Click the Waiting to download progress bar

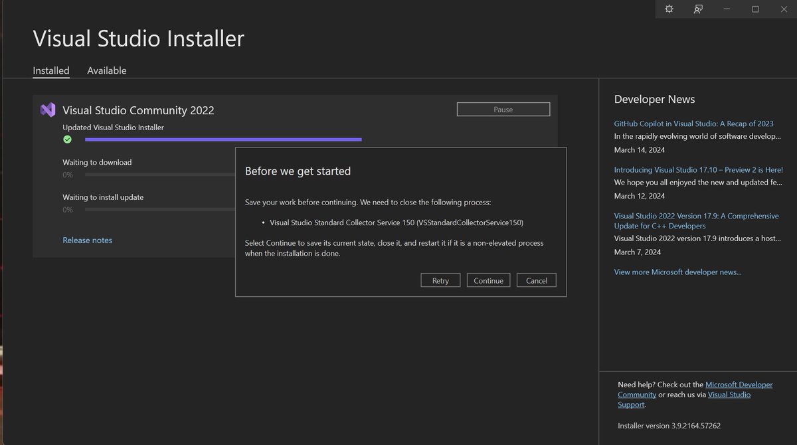coord(160,175)
